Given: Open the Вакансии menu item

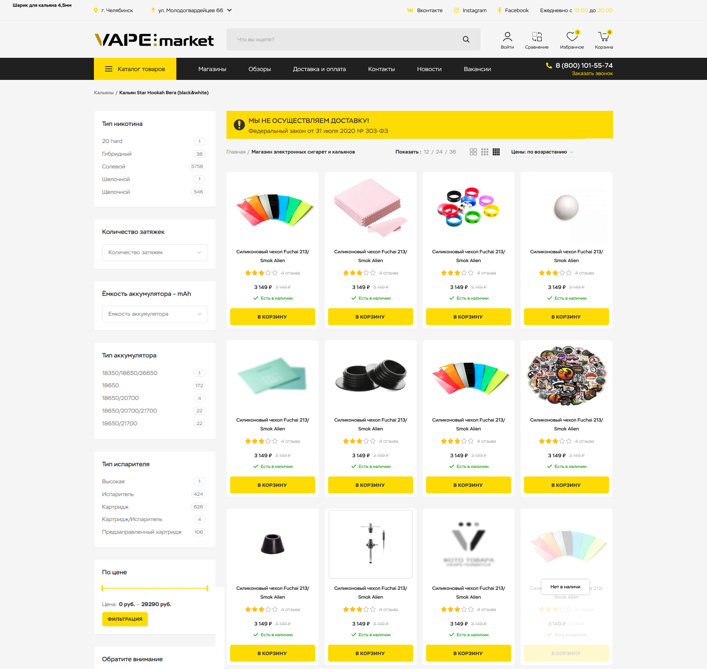Looking at the screenshot, I should point(477,69).
